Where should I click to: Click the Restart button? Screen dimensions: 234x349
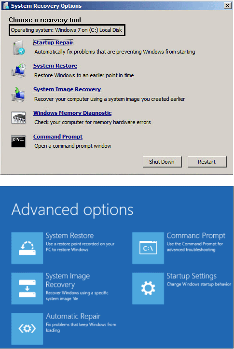point(207,162)
